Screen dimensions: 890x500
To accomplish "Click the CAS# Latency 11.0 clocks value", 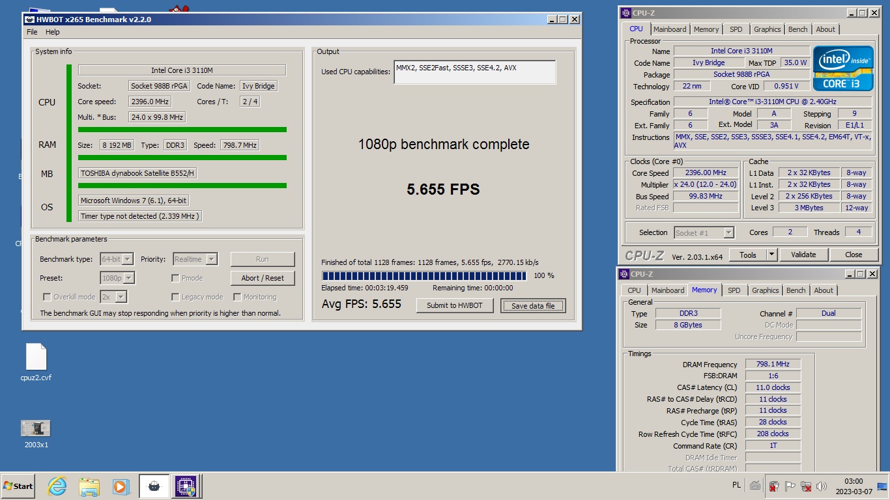I will pos(773,387).
